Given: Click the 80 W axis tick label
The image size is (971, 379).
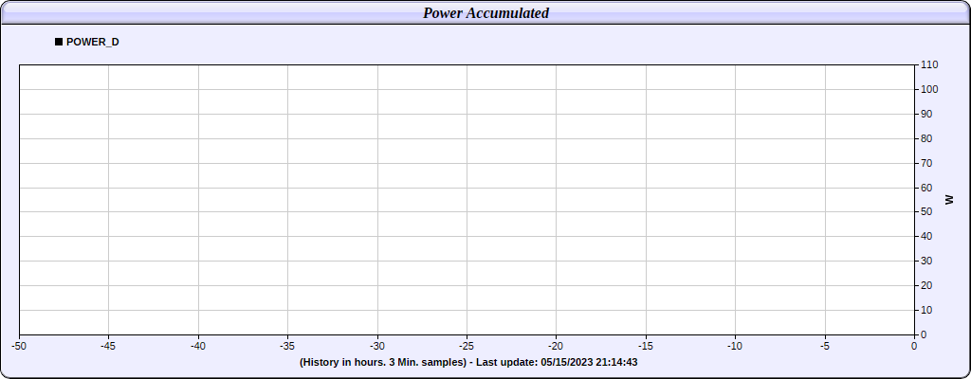Looking at the screenshot, I should [x=927, y=138].
